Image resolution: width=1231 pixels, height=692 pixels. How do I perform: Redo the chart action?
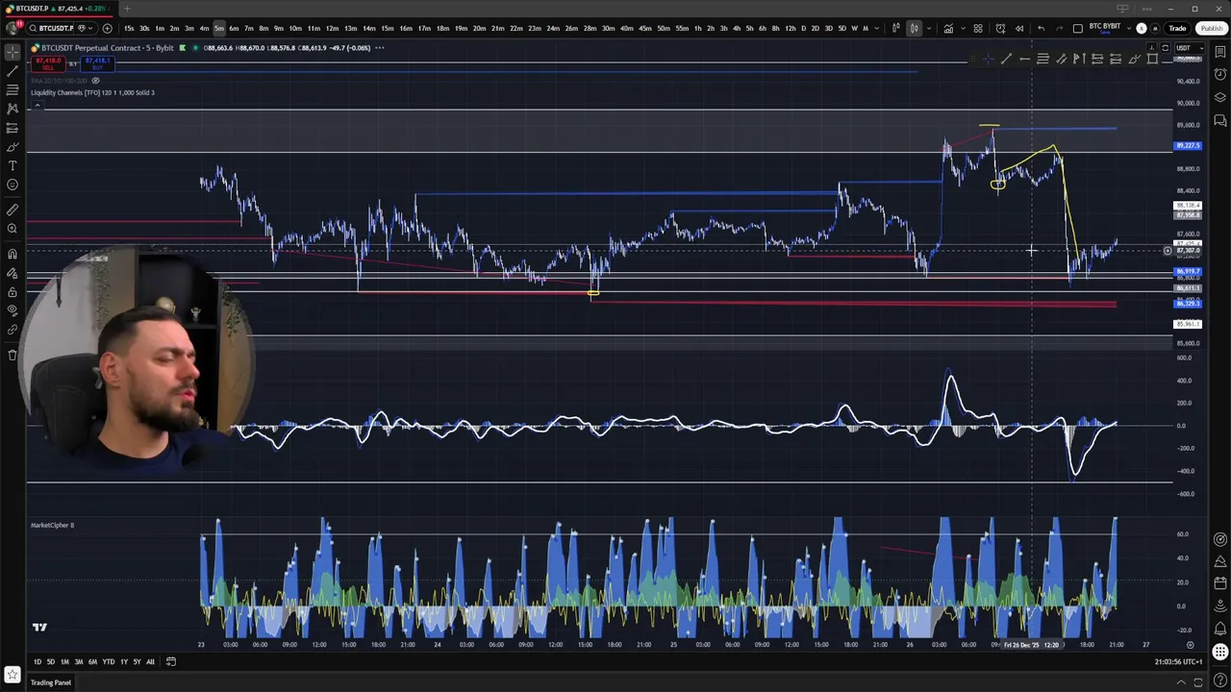point(1059,28)
